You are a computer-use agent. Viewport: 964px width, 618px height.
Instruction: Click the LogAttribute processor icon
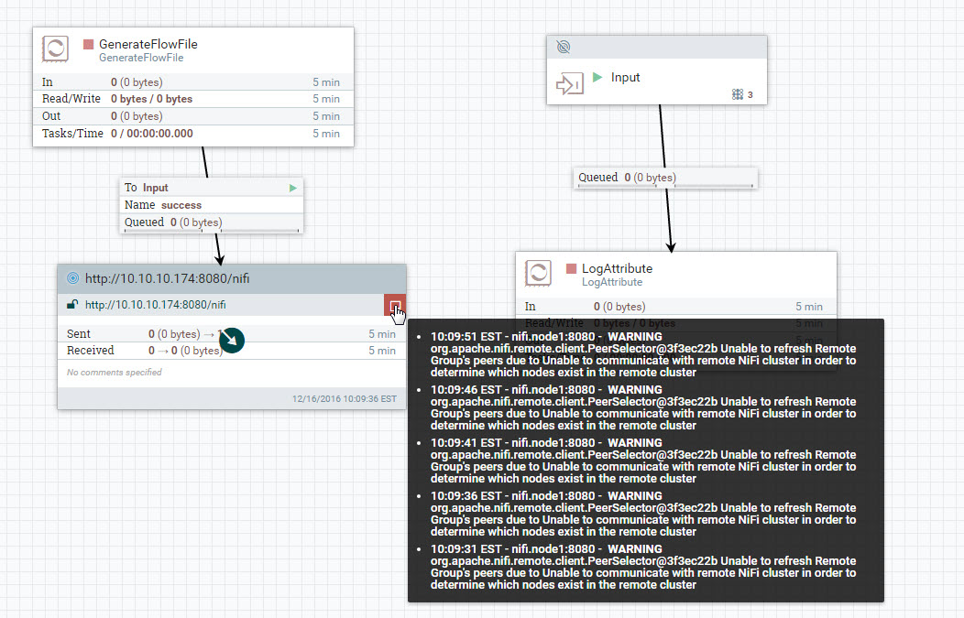539,272
